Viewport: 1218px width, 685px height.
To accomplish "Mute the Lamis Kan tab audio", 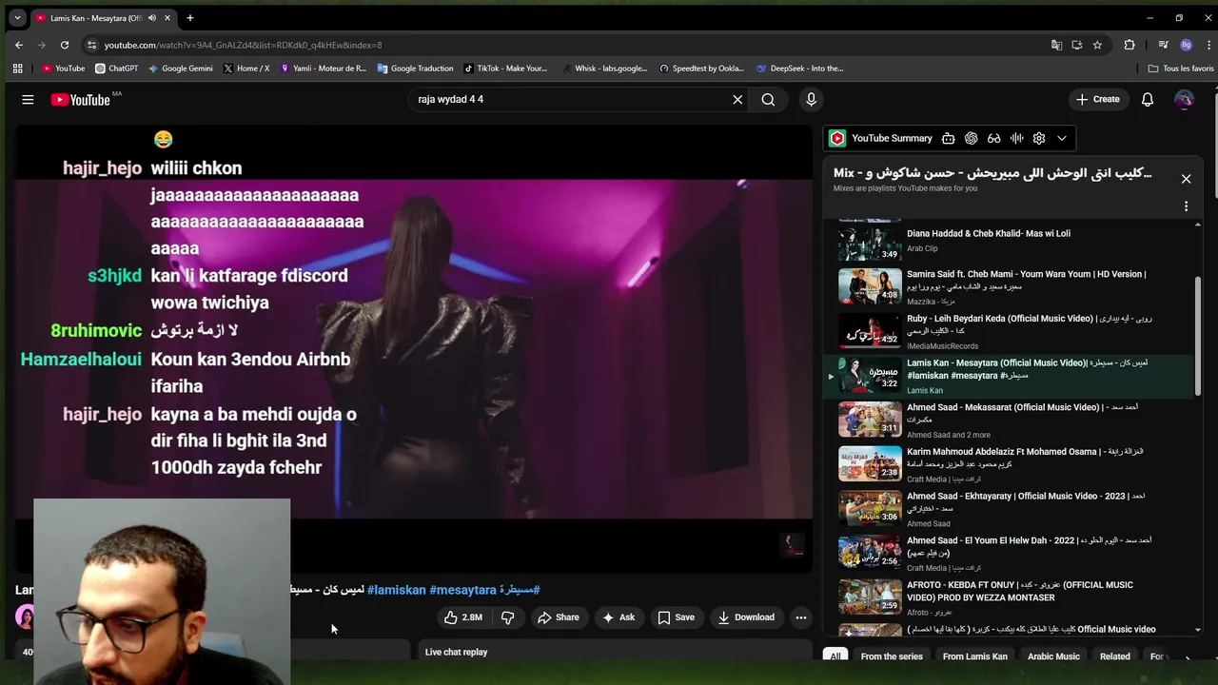I will pos(151,17).
